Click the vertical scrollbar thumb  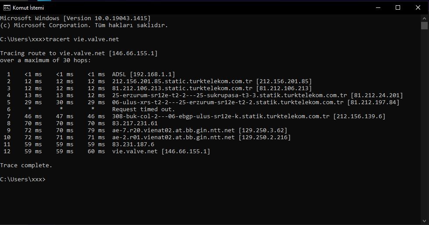424,26
